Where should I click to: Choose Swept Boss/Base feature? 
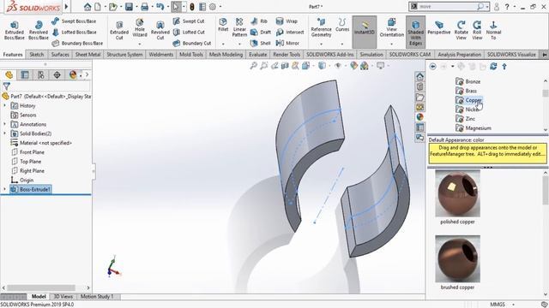click(x=74, y=21)
